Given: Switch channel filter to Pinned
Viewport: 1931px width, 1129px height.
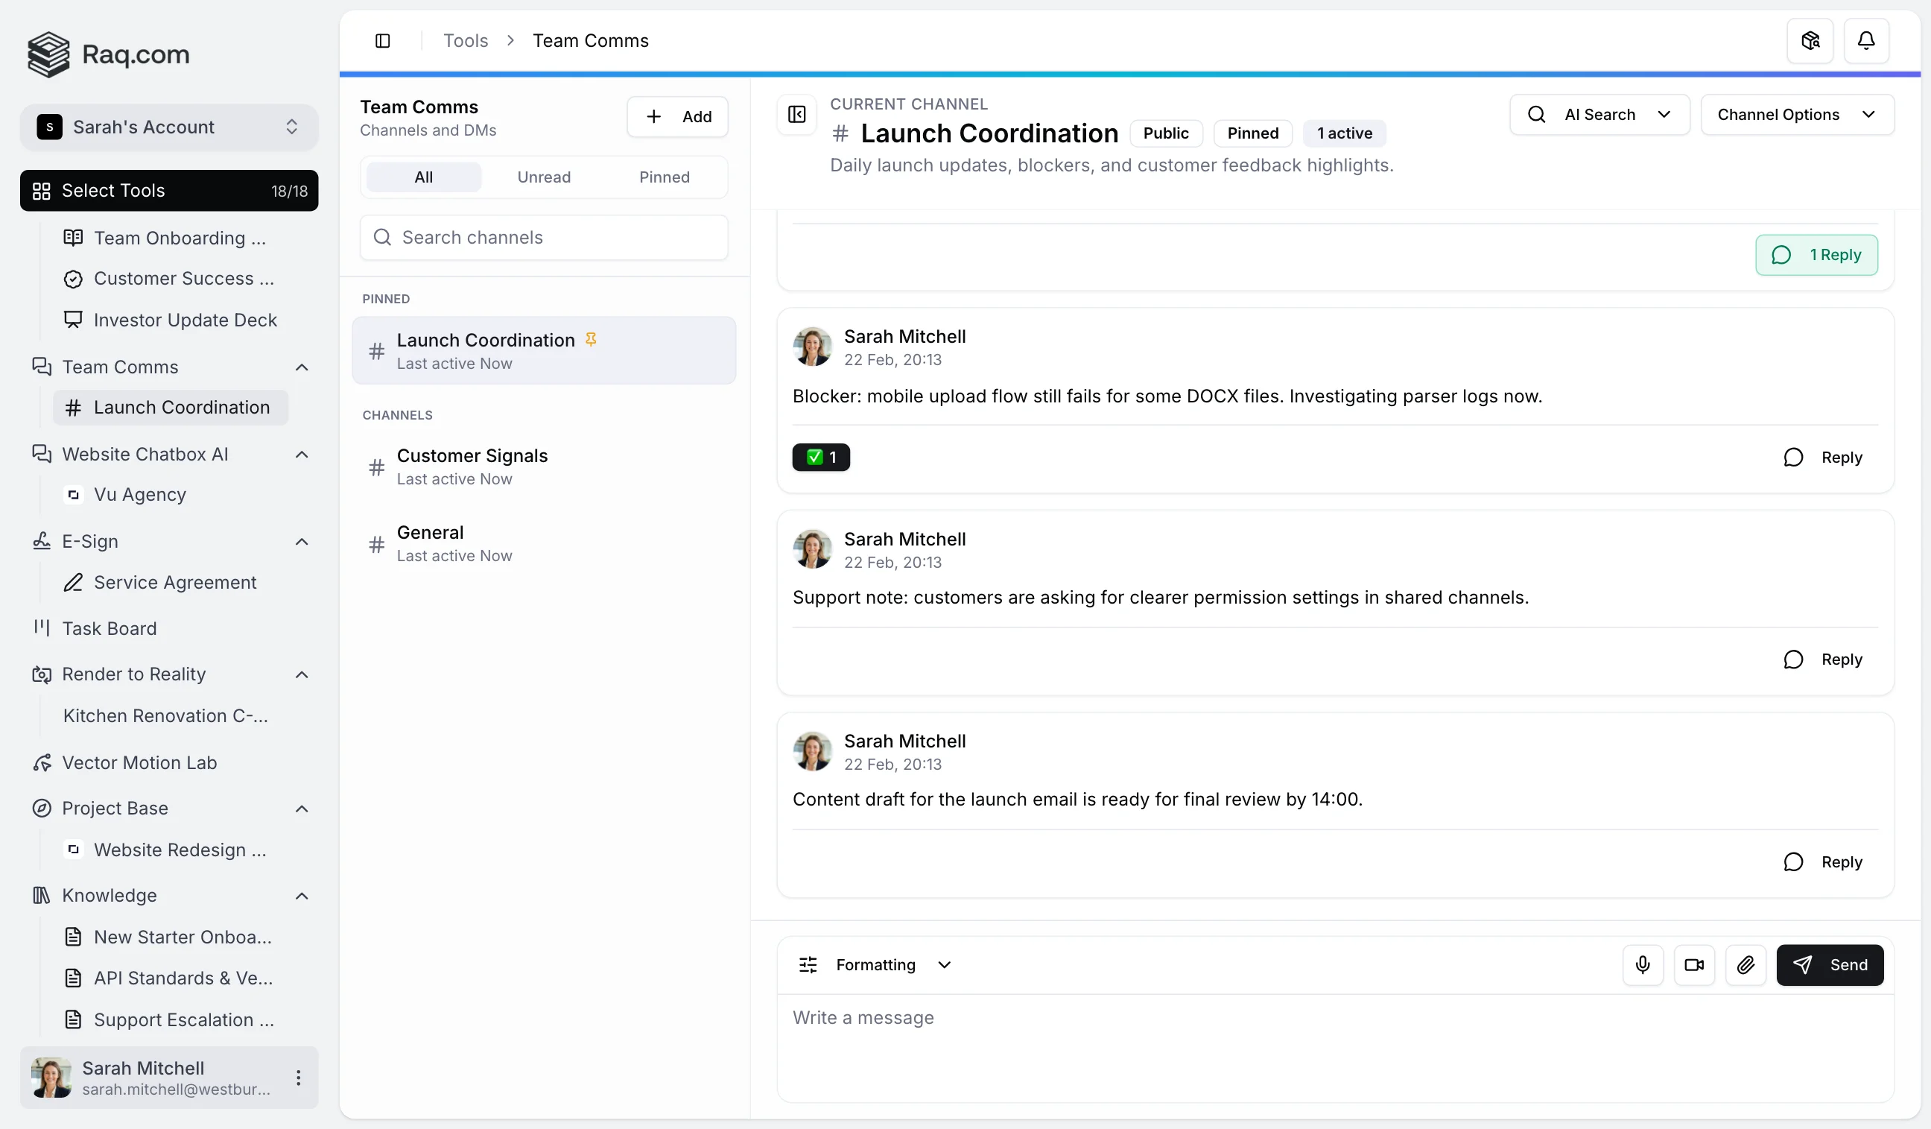Looking at the screenshot, I should pos(664,177).
